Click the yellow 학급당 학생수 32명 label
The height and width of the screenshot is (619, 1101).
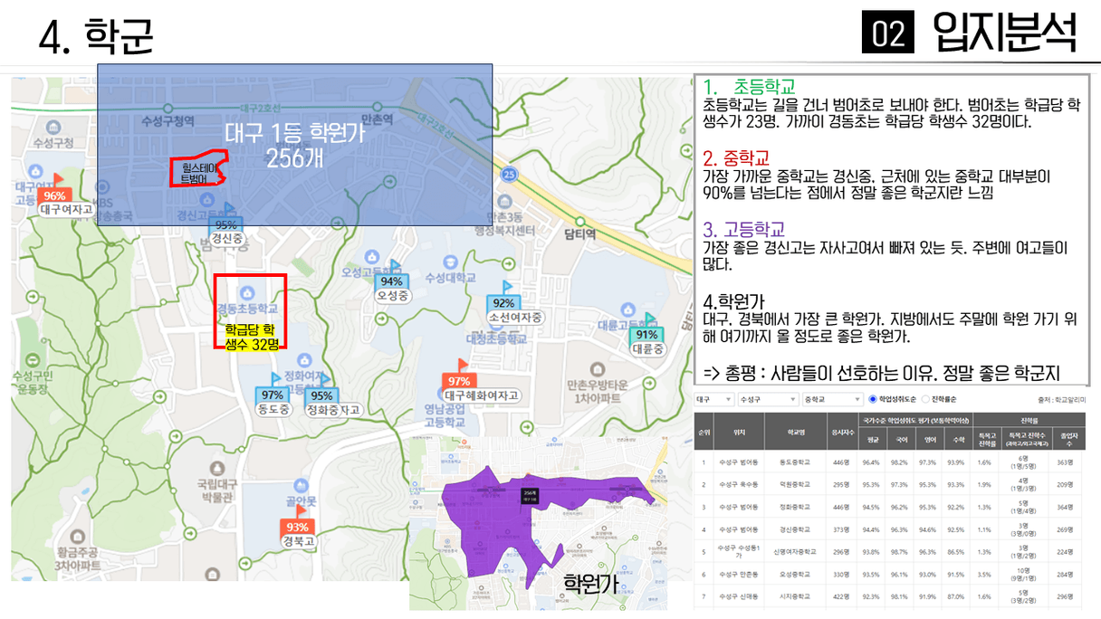[251, 336]
